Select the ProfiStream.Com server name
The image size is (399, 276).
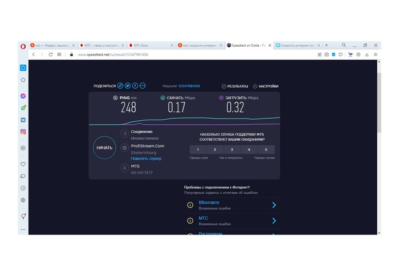coord(148,146)
